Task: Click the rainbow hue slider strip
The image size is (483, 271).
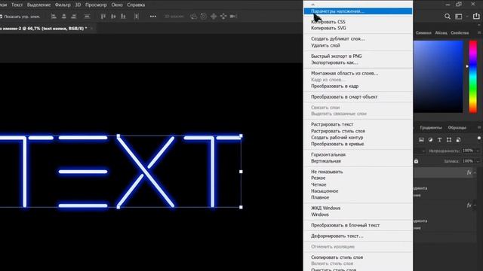Action: (x=473, y=77)
